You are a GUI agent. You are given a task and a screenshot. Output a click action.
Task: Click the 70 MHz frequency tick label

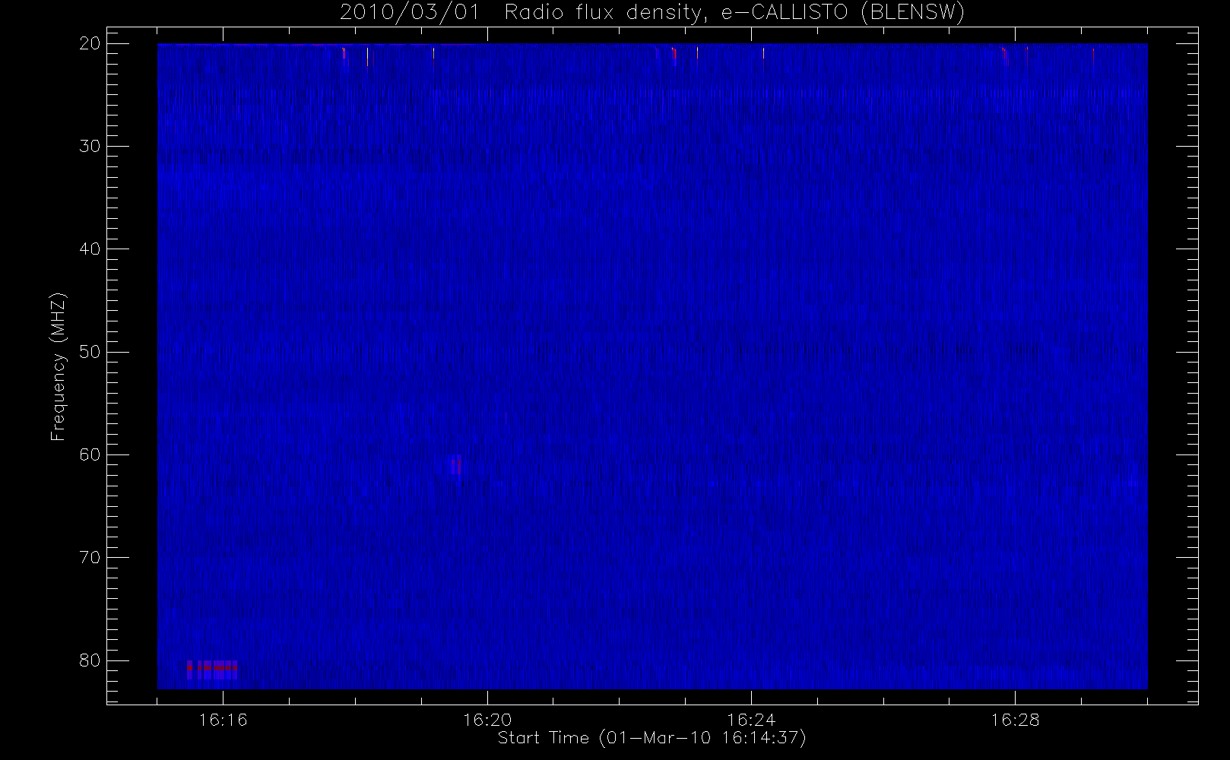click(90, 557)
